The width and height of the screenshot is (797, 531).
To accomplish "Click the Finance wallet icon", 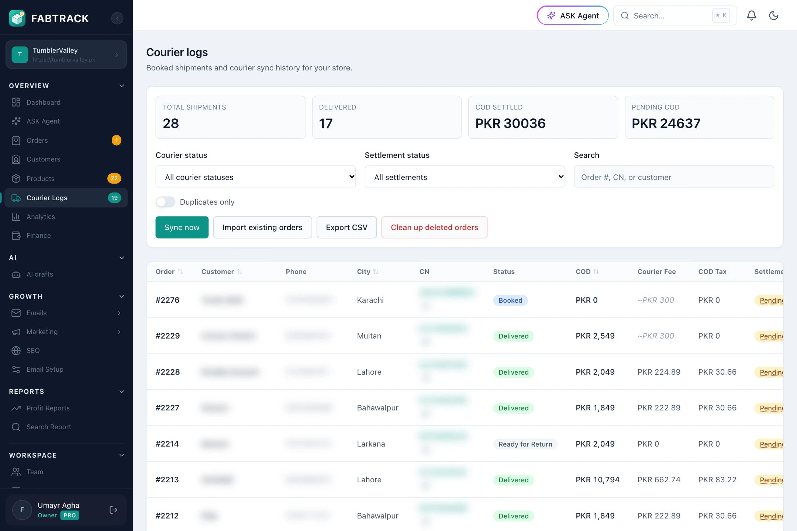I will (16, 236).
